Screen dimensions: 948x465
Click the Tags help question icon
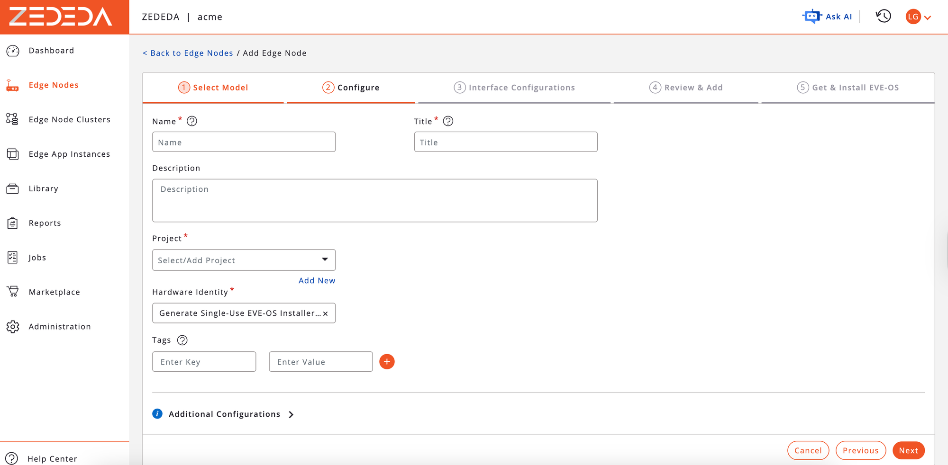click(182, 340)
